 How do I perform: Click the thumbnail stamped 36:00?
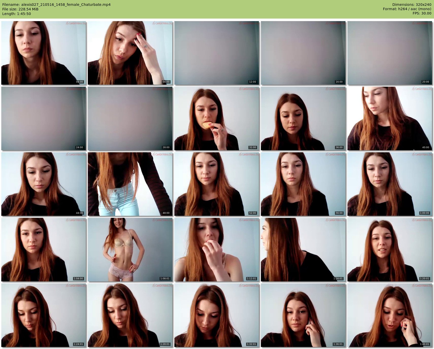(x=303, y=118)
